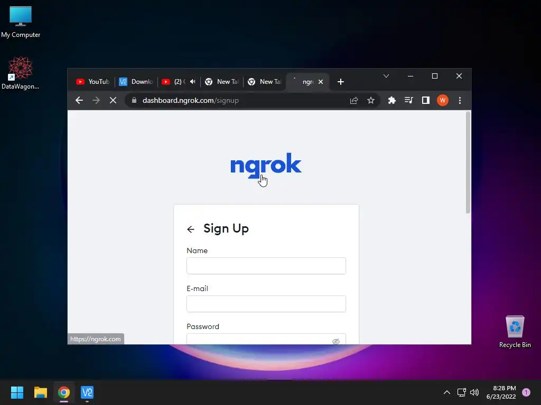Screen dimensions: 541x405
Task: Share this page using the share icon
Action: point(354,100)
